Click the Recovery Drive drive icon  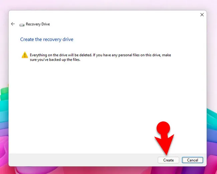(x=22, y=24)
